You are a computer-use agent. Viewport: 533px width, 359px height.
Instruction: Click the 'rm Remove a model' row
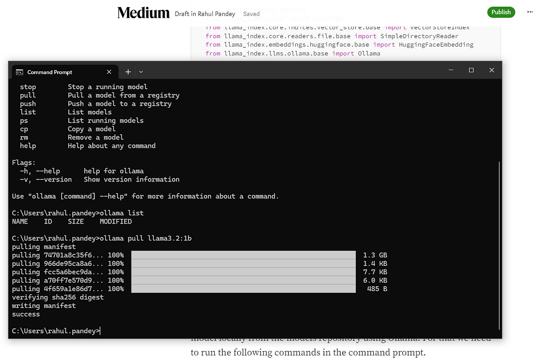[72, 137]
